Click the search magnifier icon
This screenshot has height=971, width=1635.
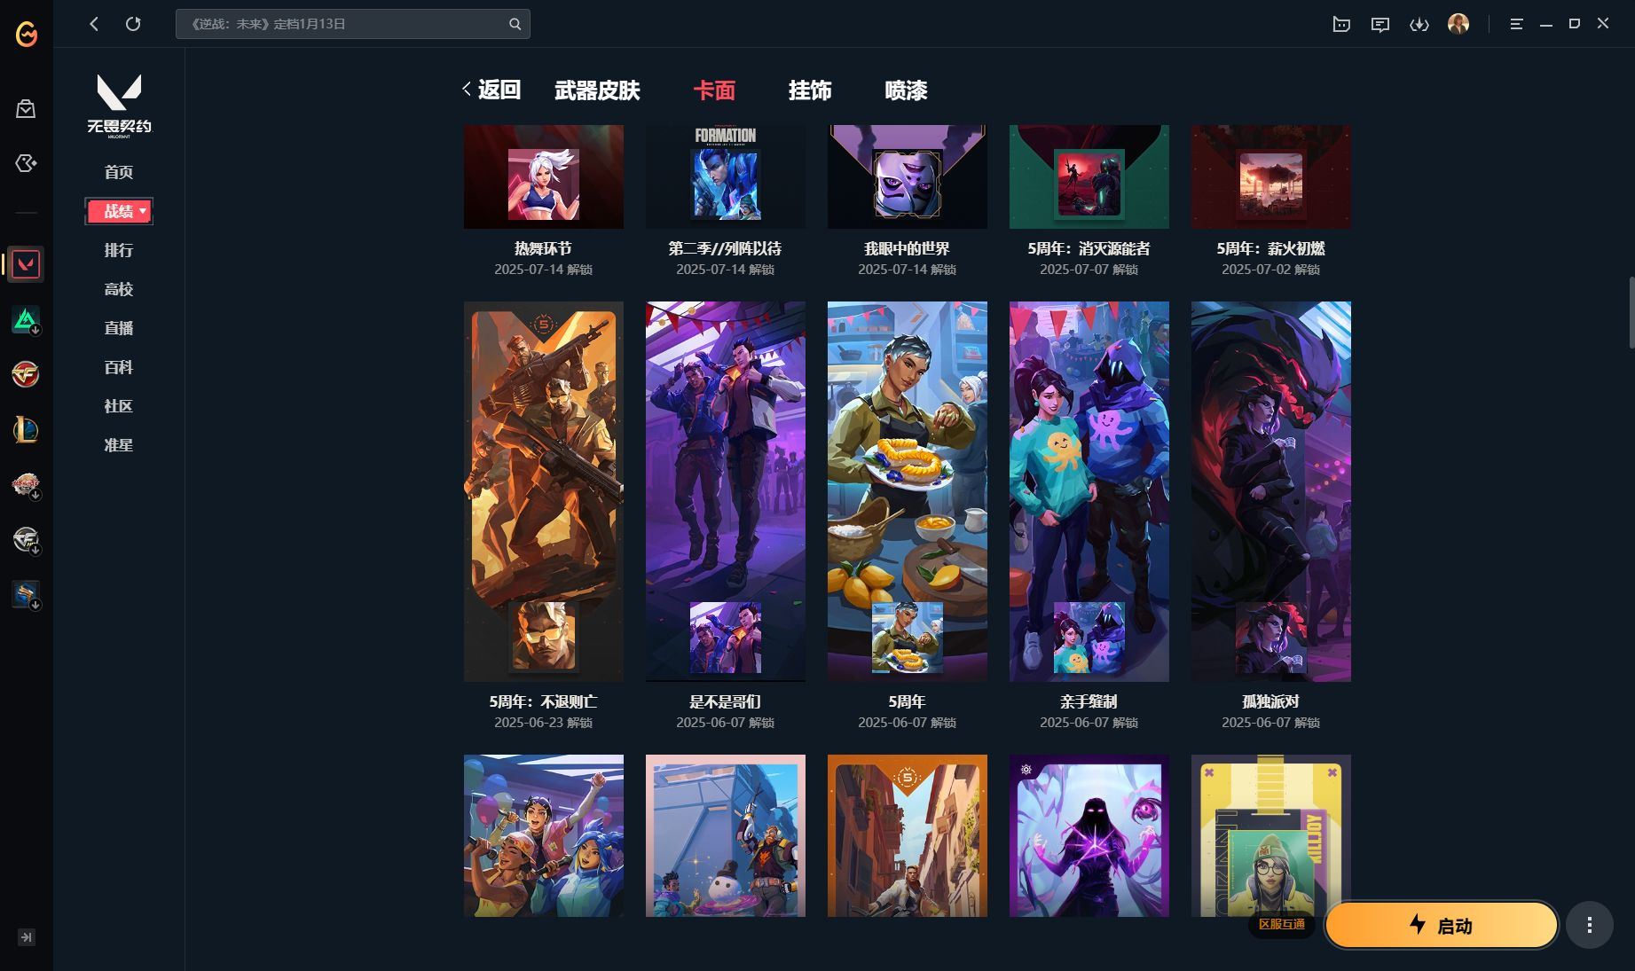click(x=515, y=24)
